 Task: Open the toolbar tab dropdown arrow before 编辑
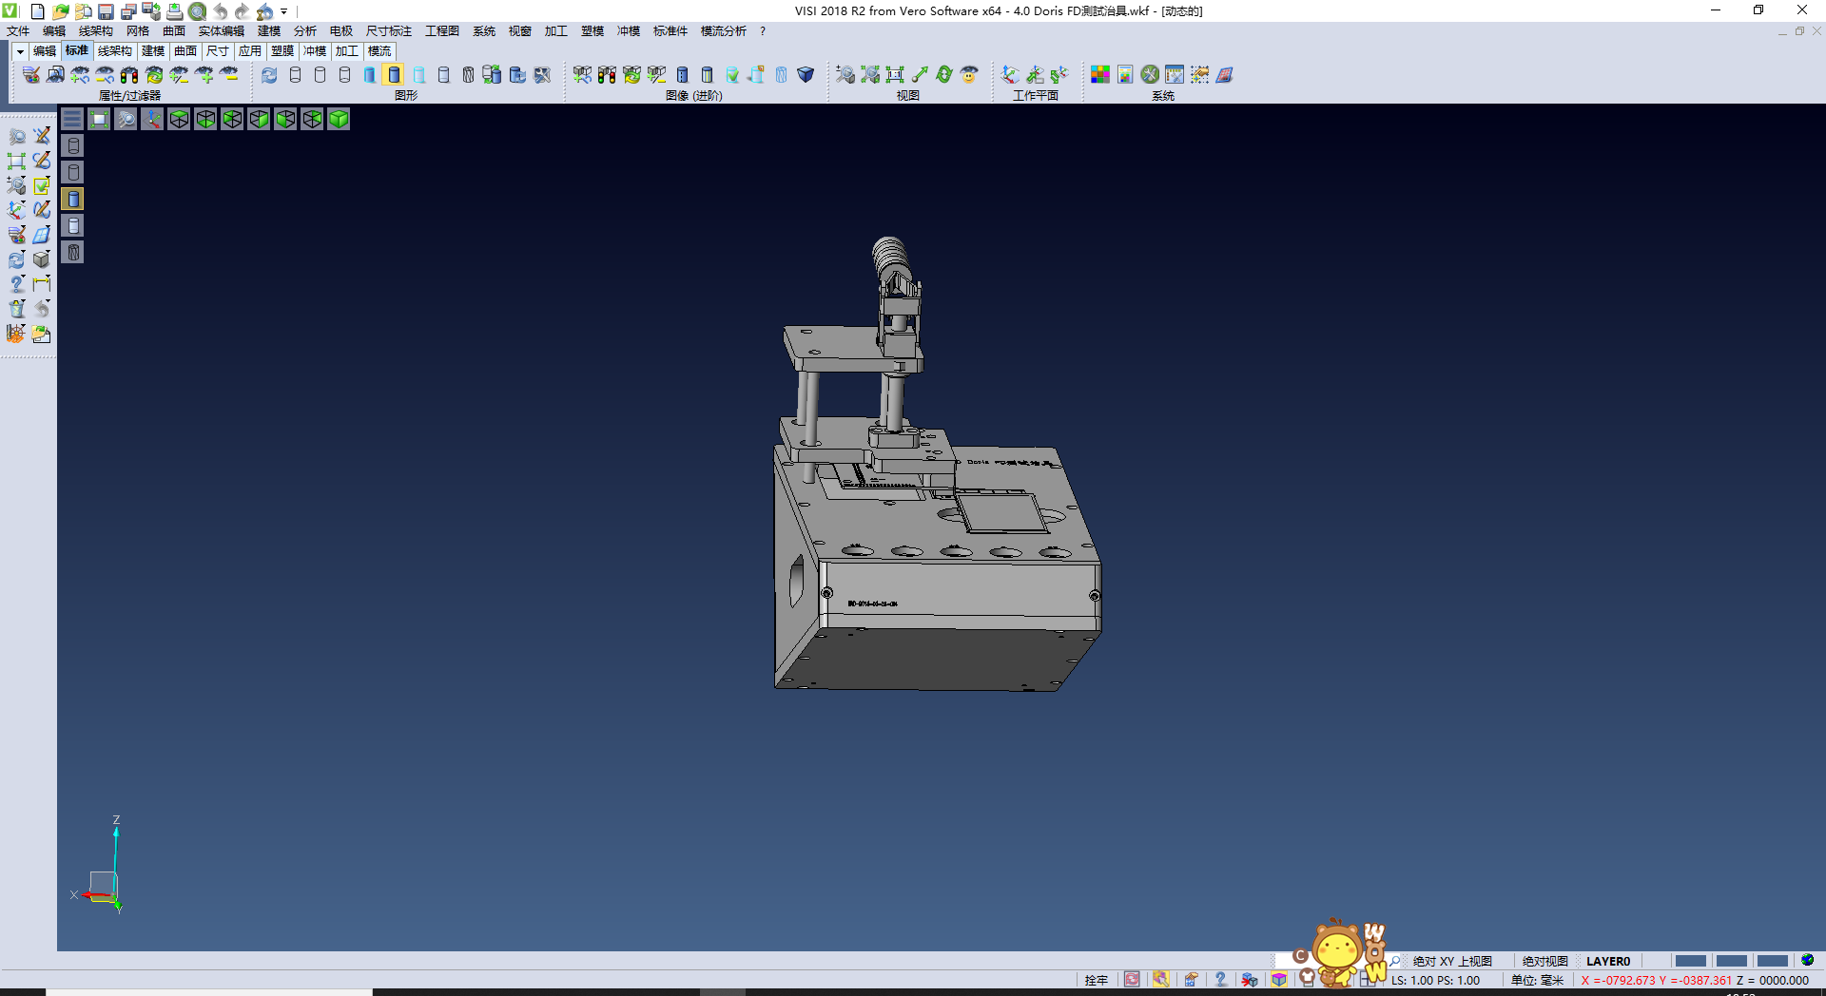(x=19, y=51)
